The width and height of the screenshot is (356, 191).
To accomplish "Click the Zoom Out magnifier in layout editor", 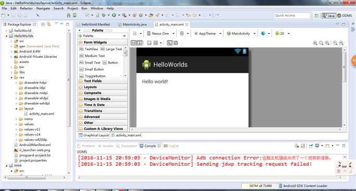I will 335,43.
